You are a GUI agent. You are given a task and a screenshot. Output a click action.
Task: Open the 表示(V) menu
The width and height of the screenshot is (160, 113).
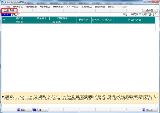point(111,7)
